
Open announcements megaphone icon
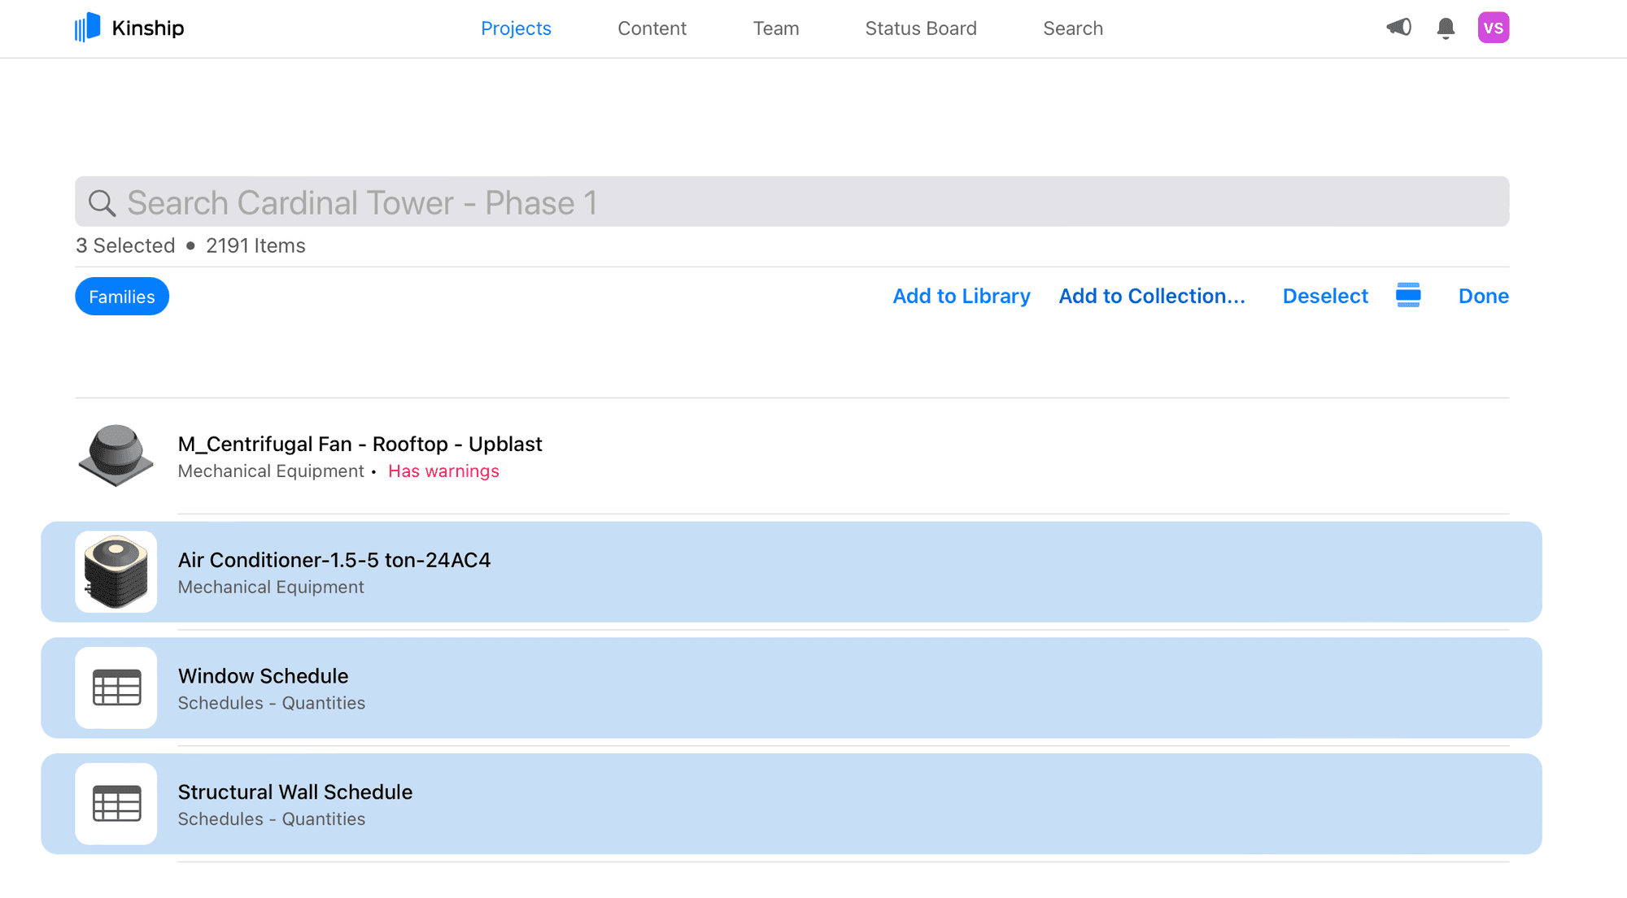(x=1398, y=28)
